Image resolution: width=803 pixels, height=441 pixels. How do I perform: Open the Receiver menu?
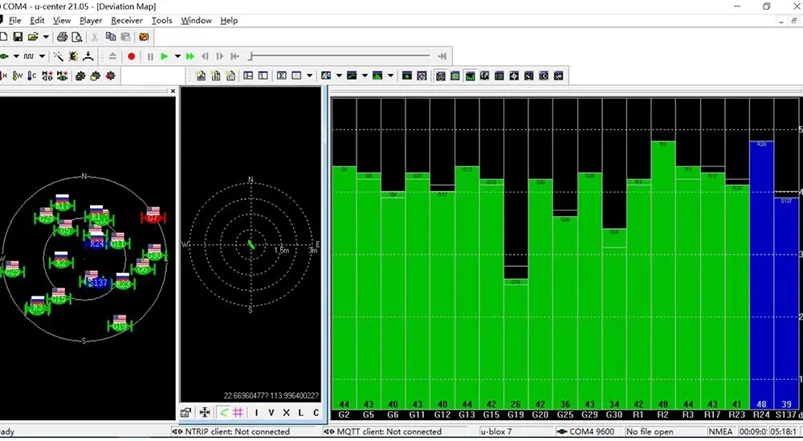point(127,20)
